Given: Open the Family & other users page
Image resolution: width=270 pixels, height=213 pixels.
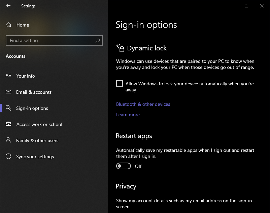Looking at the screenshot, I should [x=37, y=140].
